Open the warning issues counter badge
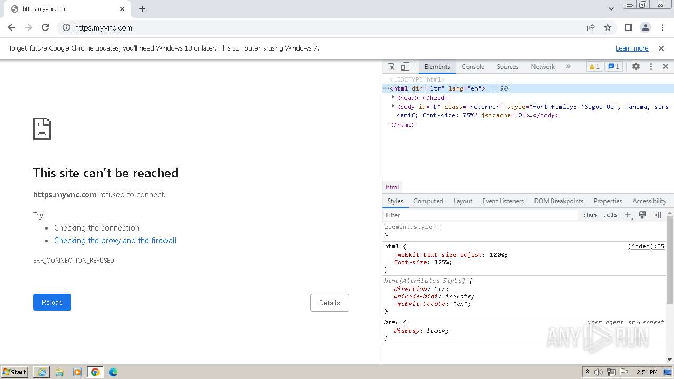The width and height of the screenshot is (674, 379). (594, 67)
